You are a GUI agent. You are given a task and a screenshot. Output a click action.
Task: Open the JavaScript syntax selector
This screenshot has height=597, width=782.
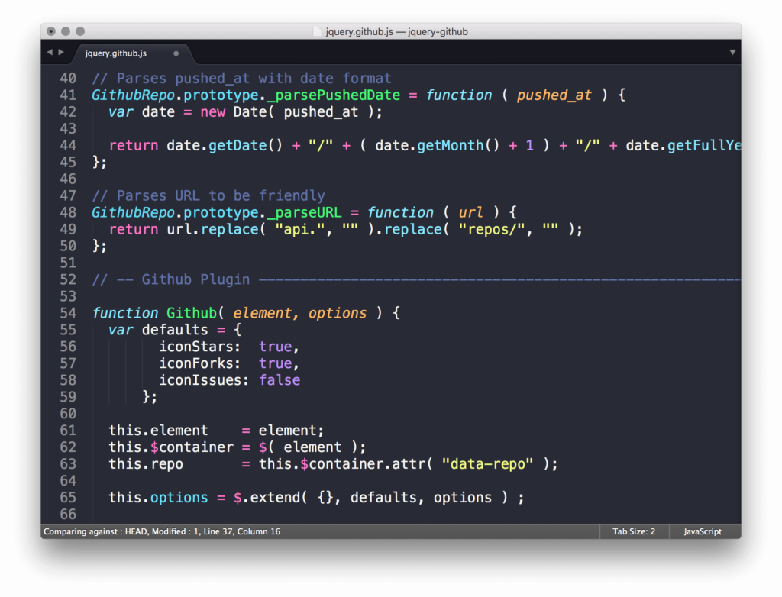[x=702, y=531]
